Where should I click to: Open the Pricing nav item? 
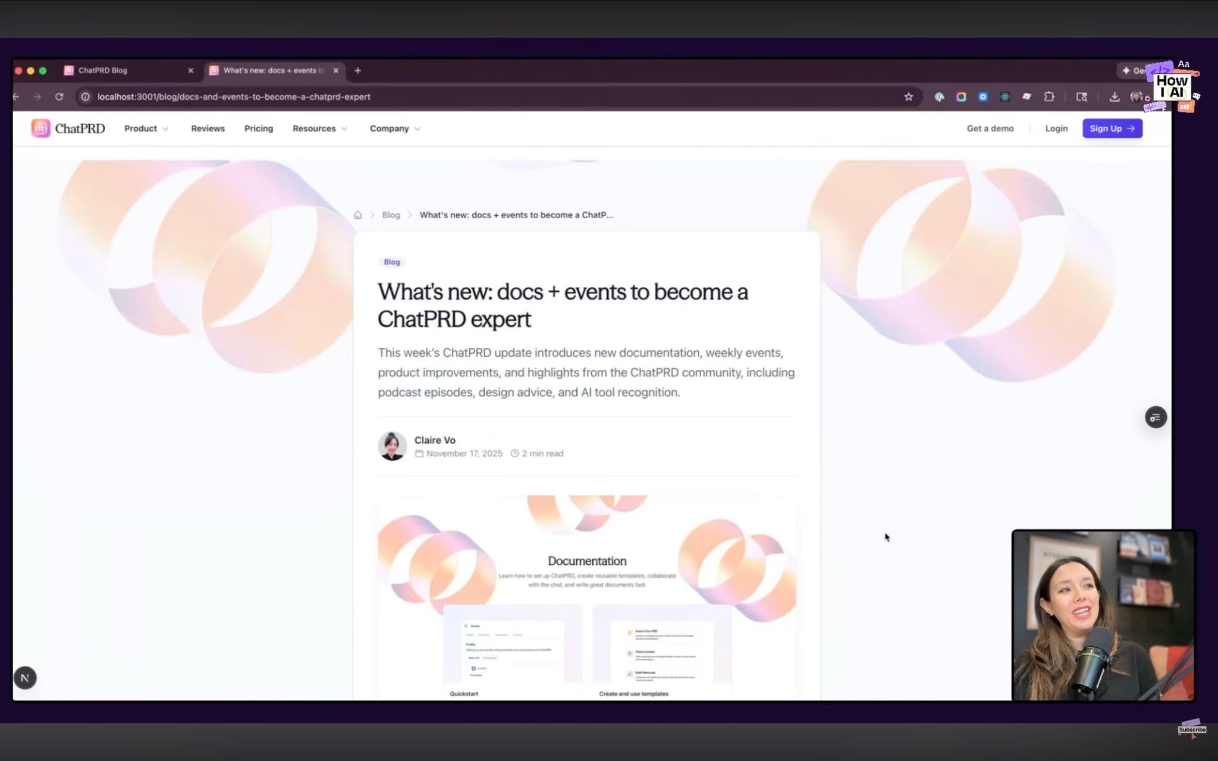pyautogui.click(x=258, y=128)
